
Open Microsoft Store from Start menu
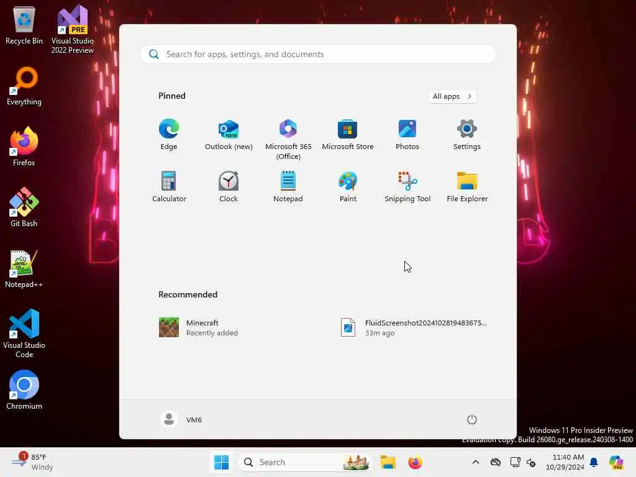coord(348,135)
